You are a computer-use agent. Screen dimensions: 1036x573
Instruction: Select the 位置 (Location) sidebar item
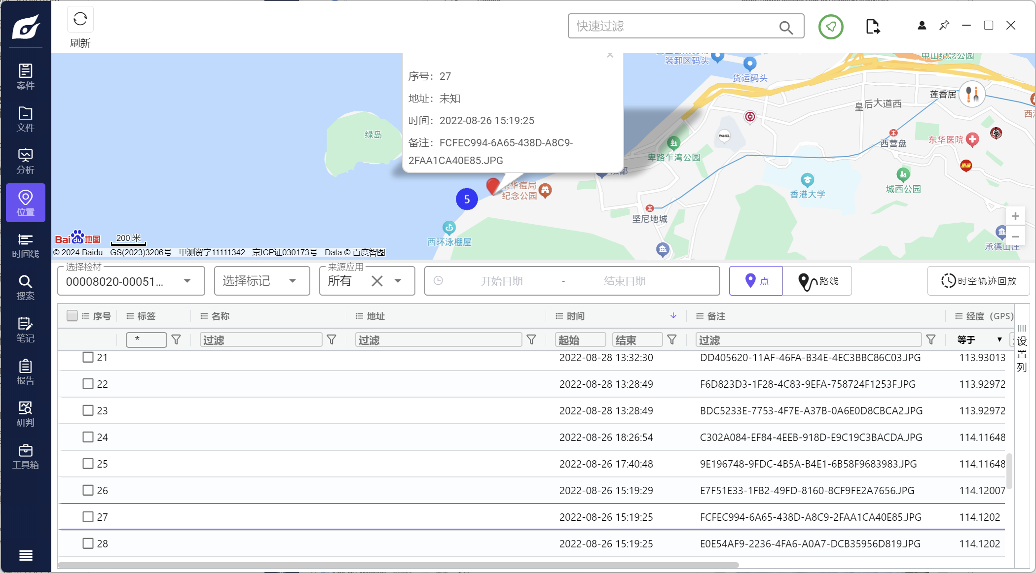26,203
